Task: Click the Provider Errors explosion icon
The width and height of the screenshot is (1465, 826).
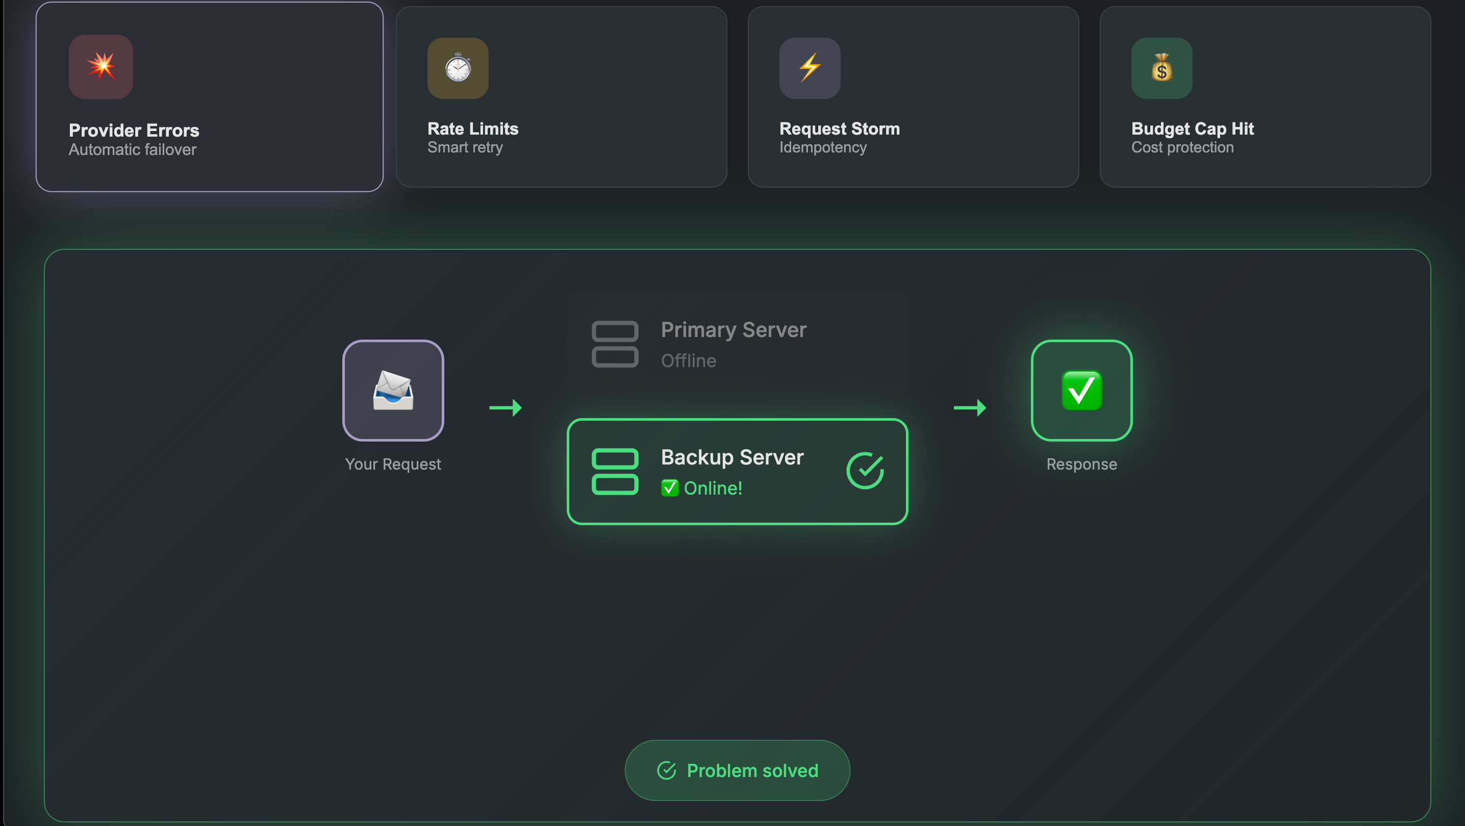Action: pos(100,66)
